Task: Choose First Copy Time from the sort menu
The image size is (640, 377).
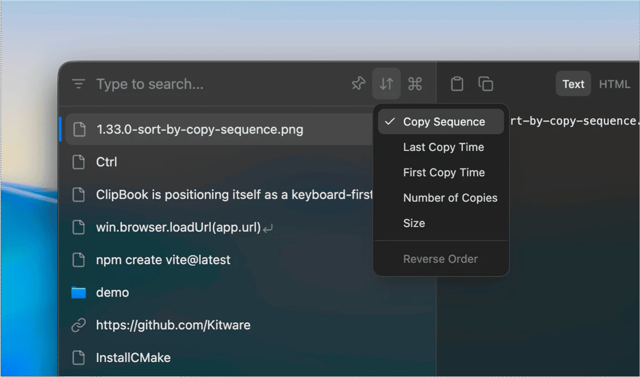Action: (x=444, y=172)
